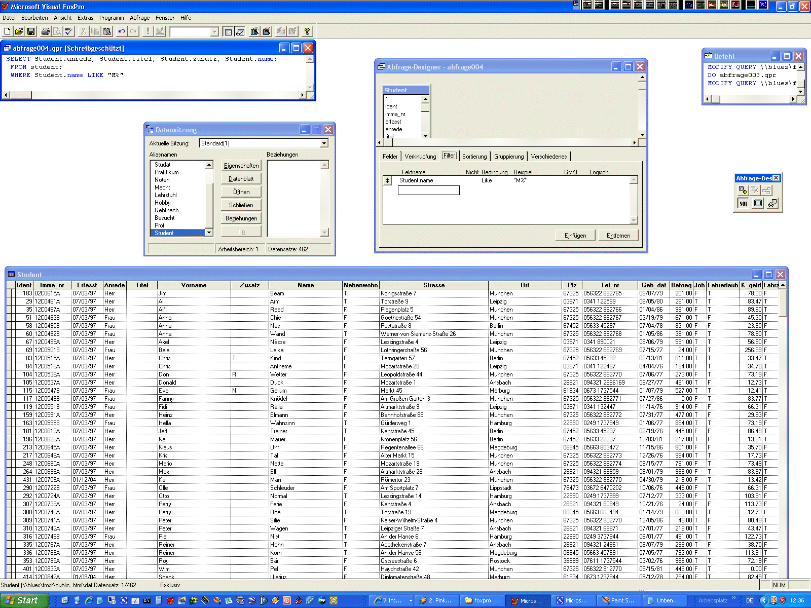The image size is (811, 608).
Task: Switch to the Felder tab
Action: pos(390,157)
